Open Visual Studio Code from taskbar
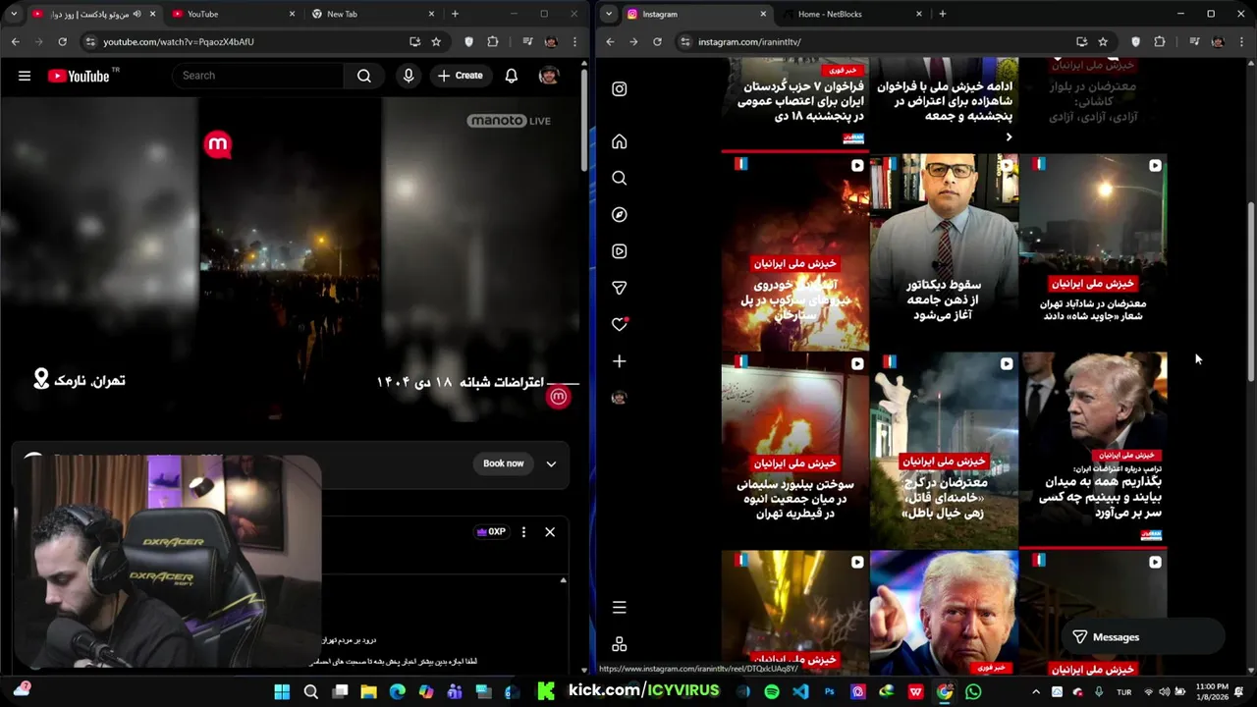 pyautogui.click(x=800, y=692)
